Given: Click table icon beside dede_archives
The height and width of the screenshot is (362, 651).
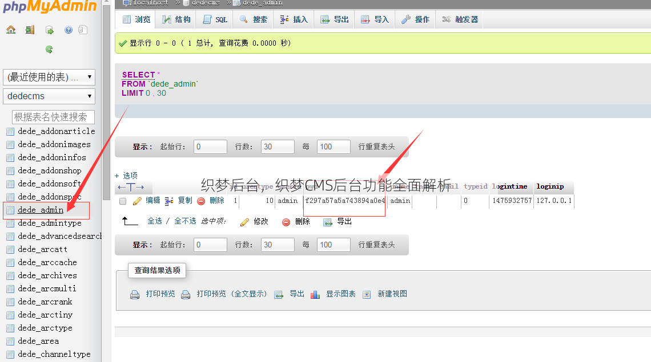Looking at the screenshot, I should click(10, 276).
